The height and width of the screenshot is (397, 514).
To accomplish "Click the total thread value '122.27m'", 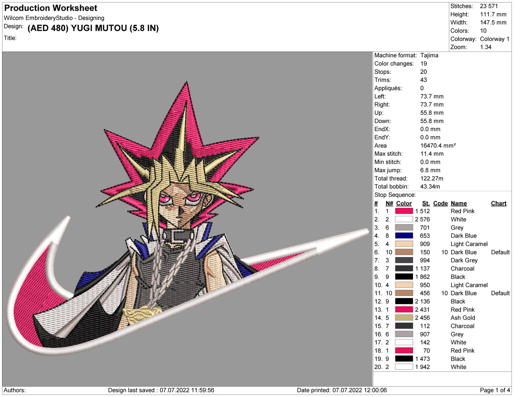I will click(x=431, y=178).
